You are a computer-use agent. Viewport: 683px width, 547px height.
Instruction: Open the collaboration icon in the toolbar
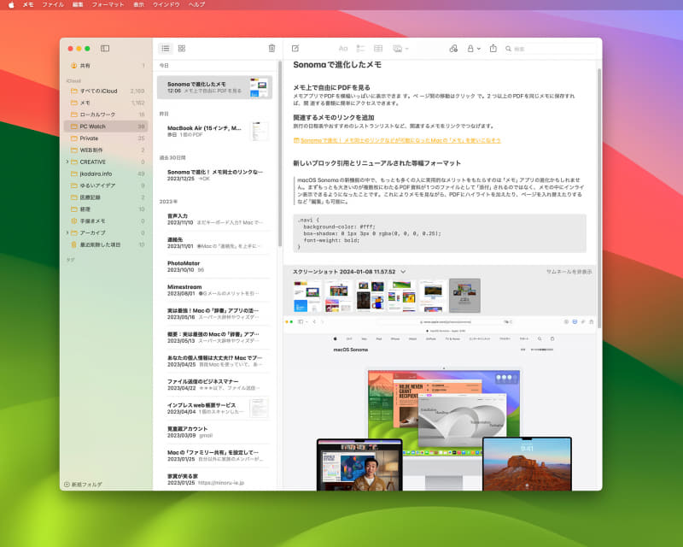452,48
